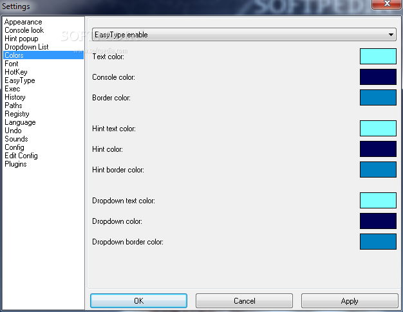
Task: Go to Hint popup settings
Action: pyautogui.click(x=43, y=39)
